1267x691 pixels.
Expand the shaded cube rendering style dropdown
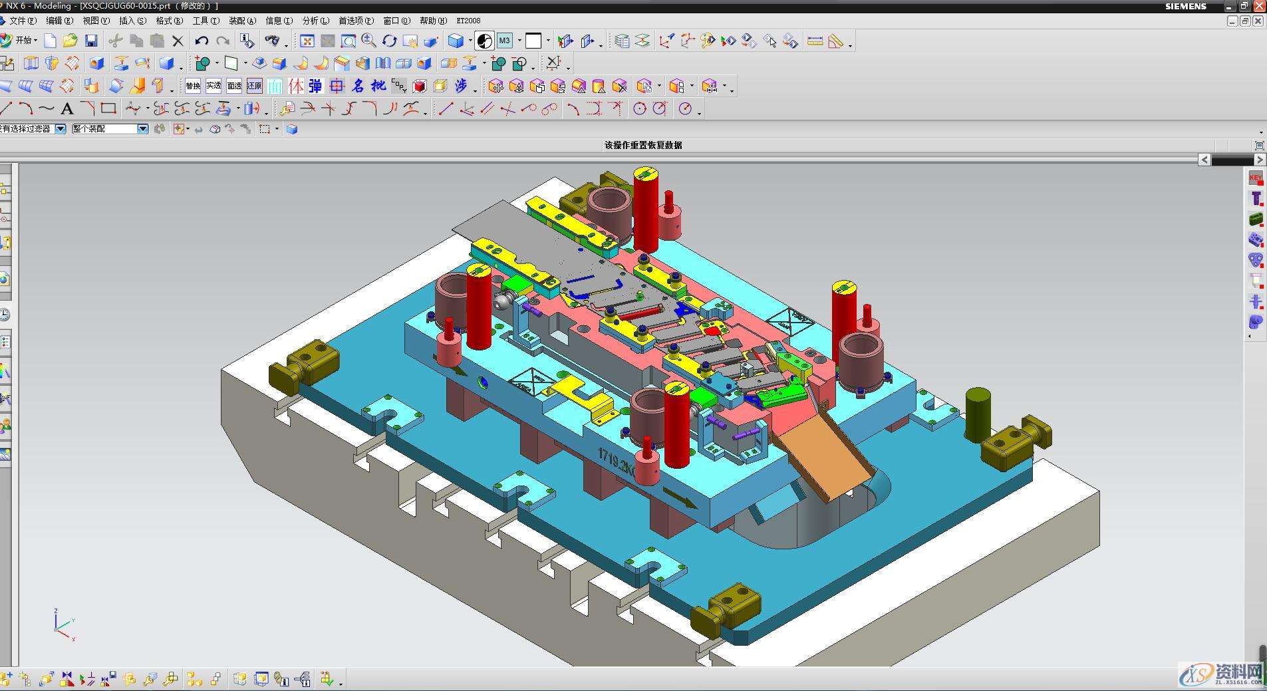470,41
